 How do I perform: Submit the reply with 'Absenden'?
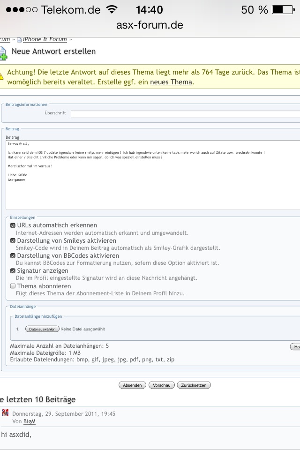pos(132,385)
